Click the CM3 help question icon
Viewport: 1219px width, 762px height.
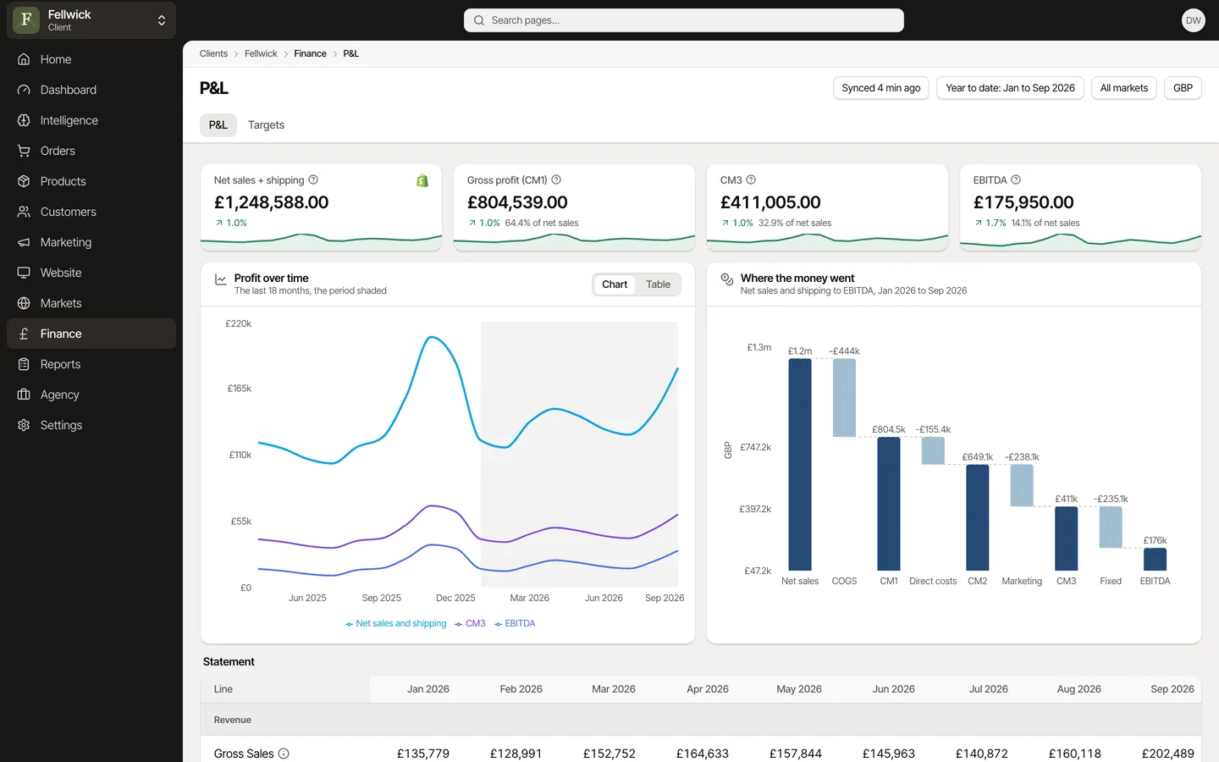tap(751, 179)
